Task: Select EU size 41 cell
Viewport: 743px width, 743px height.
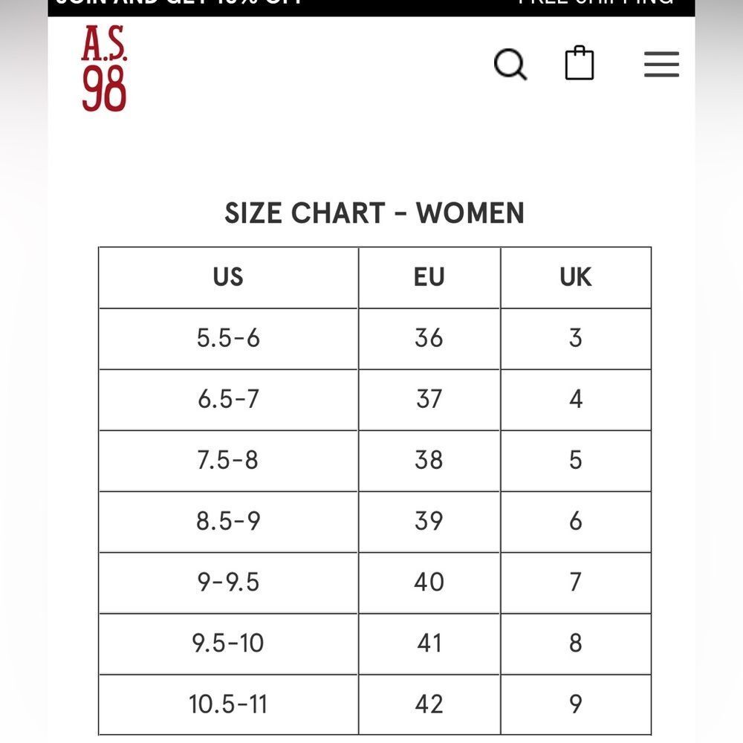Action: [429, 643]
